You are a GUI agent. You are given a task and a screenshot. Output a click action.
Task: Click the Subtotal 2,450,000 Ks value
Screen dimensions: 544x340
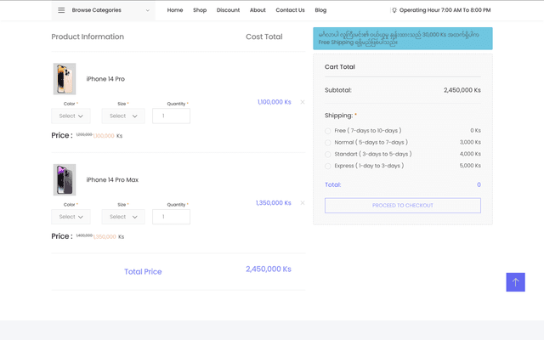coord(462,90)
